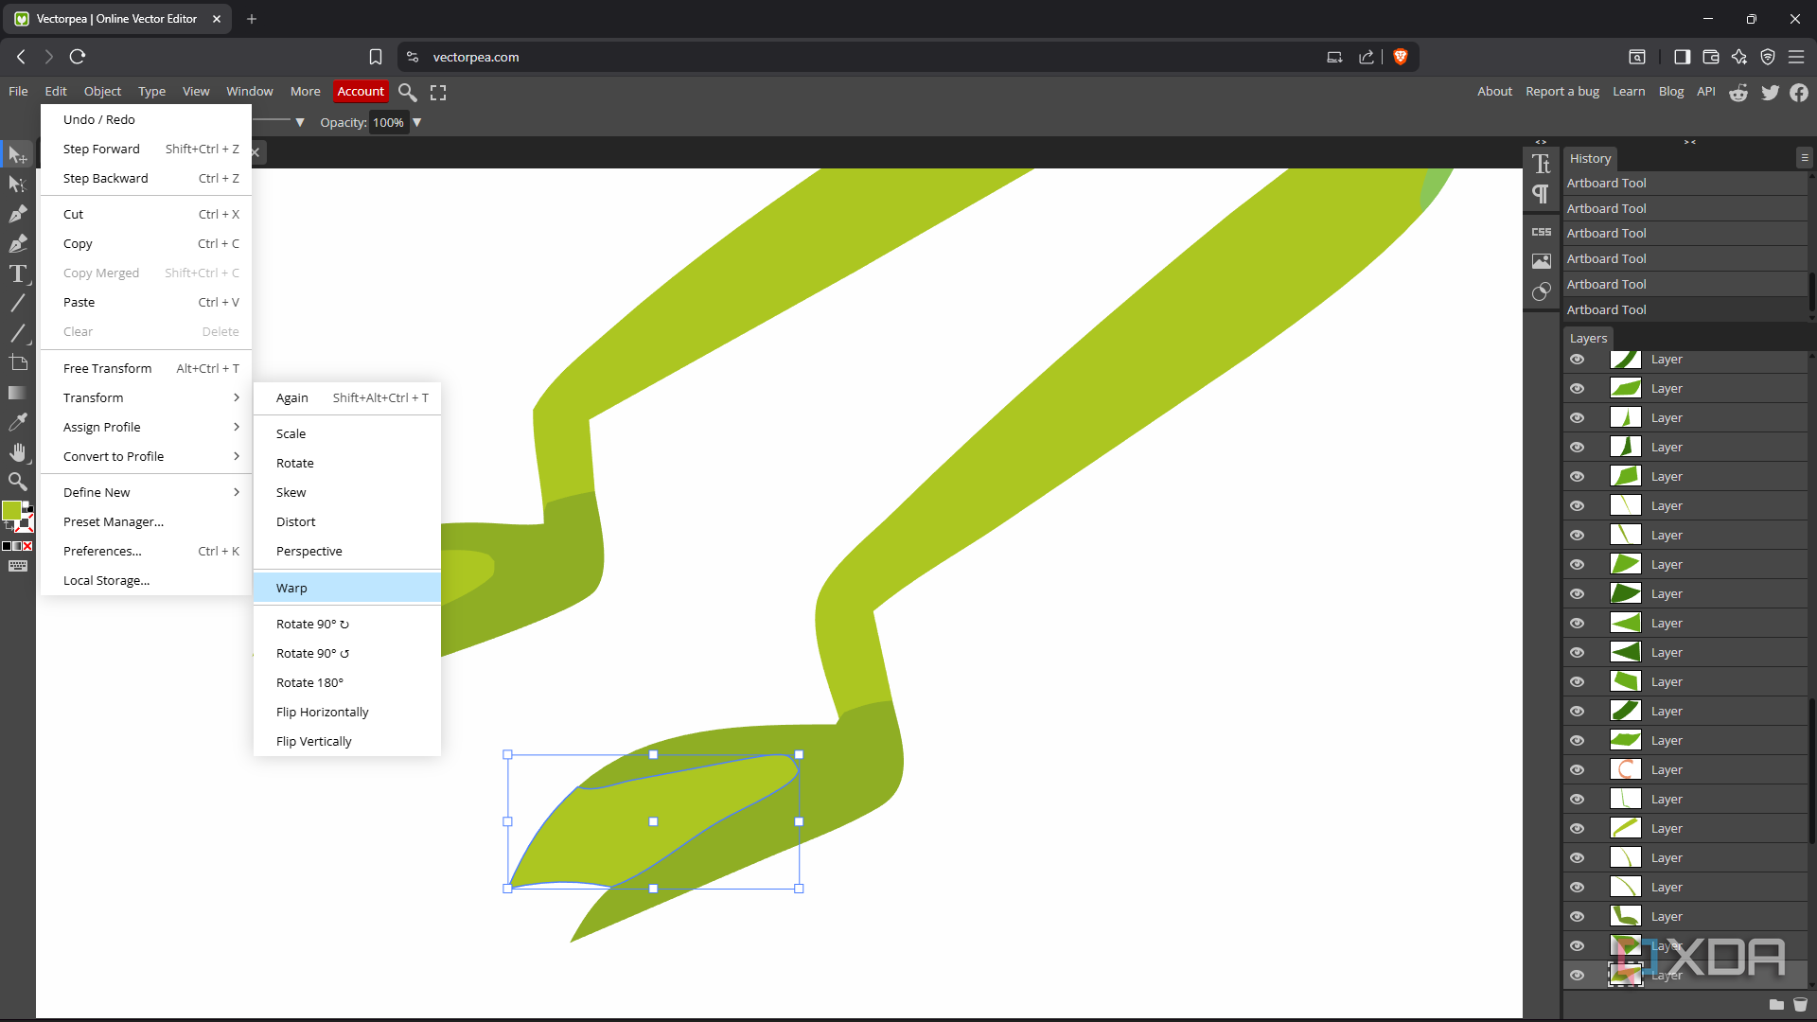Switch to the Layers panel tab
This screenshot has width=1817, height=1022.
(x=1588, y=338)
